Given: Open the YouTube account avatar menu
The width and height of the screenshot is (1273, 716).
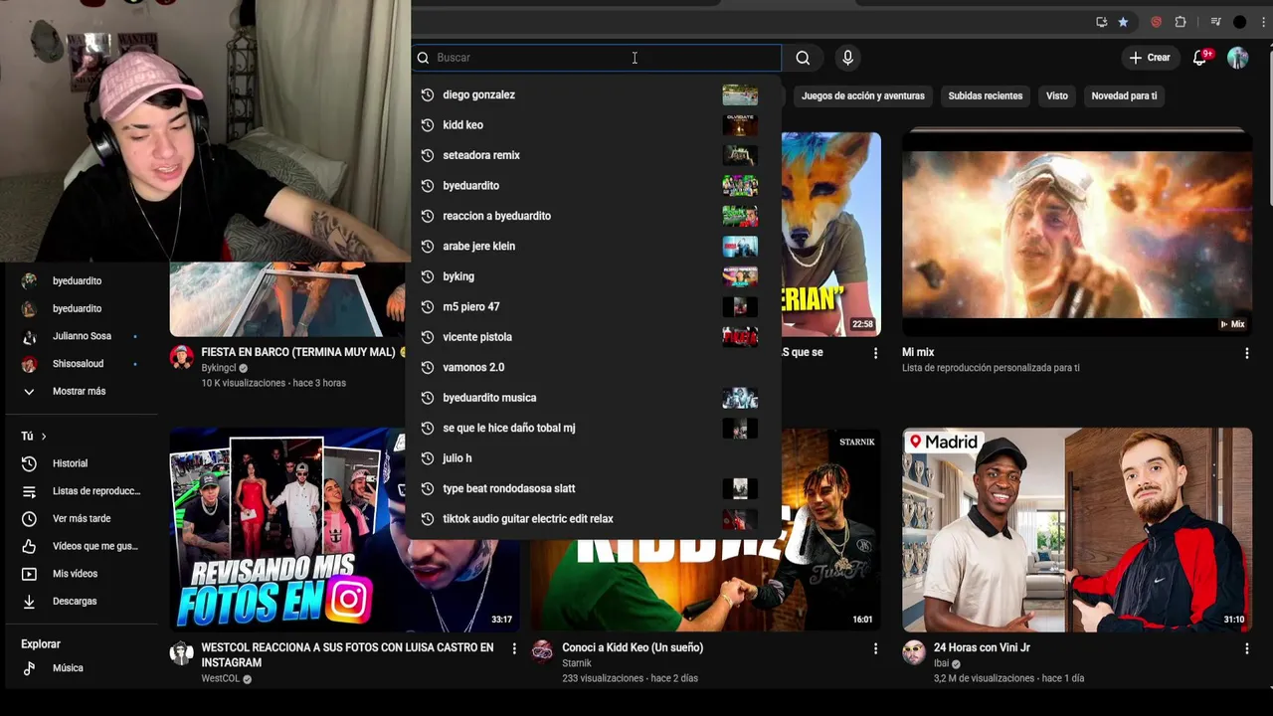Looking at the screenshot, I should click(1237, 58).
